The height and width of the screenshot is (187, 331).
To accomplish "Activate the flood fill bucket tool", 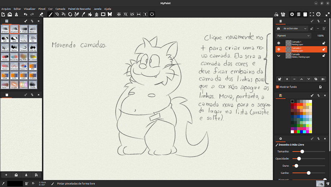I will pyautogui.click(x=90, y=14).
